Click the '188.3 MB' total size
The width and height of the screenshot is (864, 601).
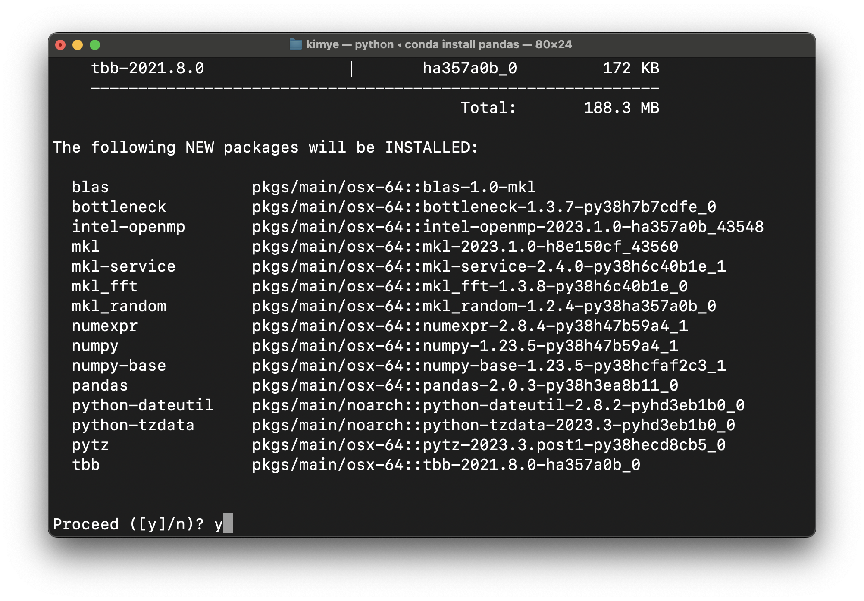621,108
